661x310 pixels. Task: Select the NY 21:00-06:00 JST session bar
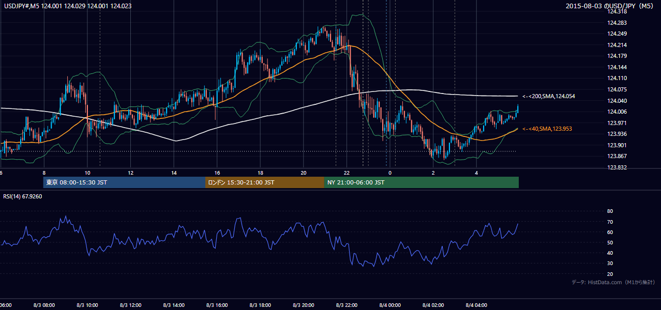[422, 182]
